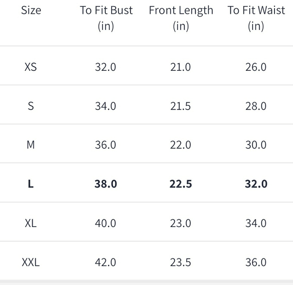Click the To Fit Waist column header
This screenshot has height=285, width=293.
pyautogui.click(x=256, y=18)
